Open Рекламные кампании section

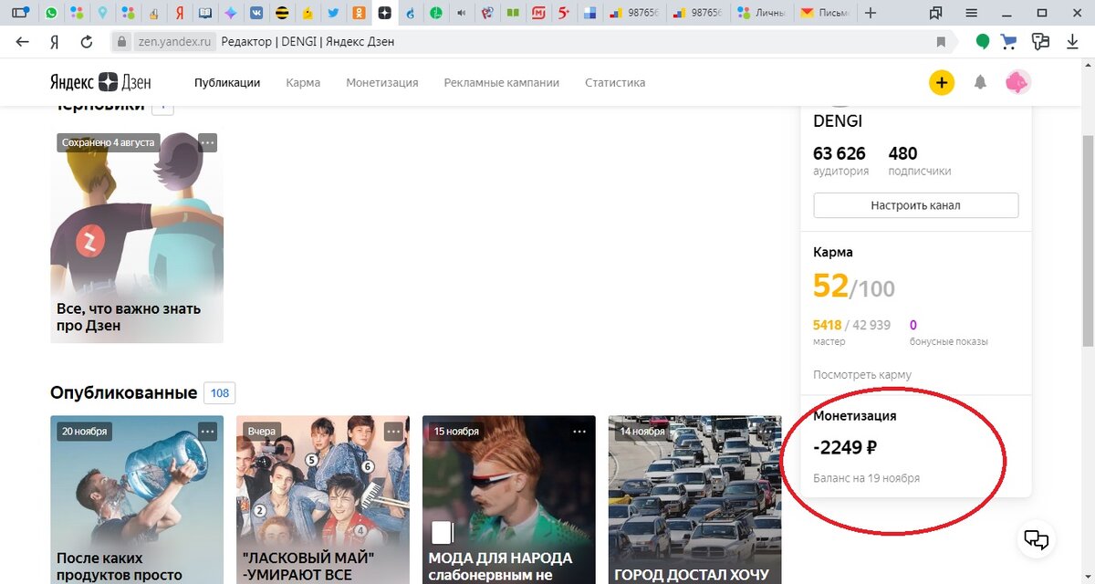click(502, 82)
